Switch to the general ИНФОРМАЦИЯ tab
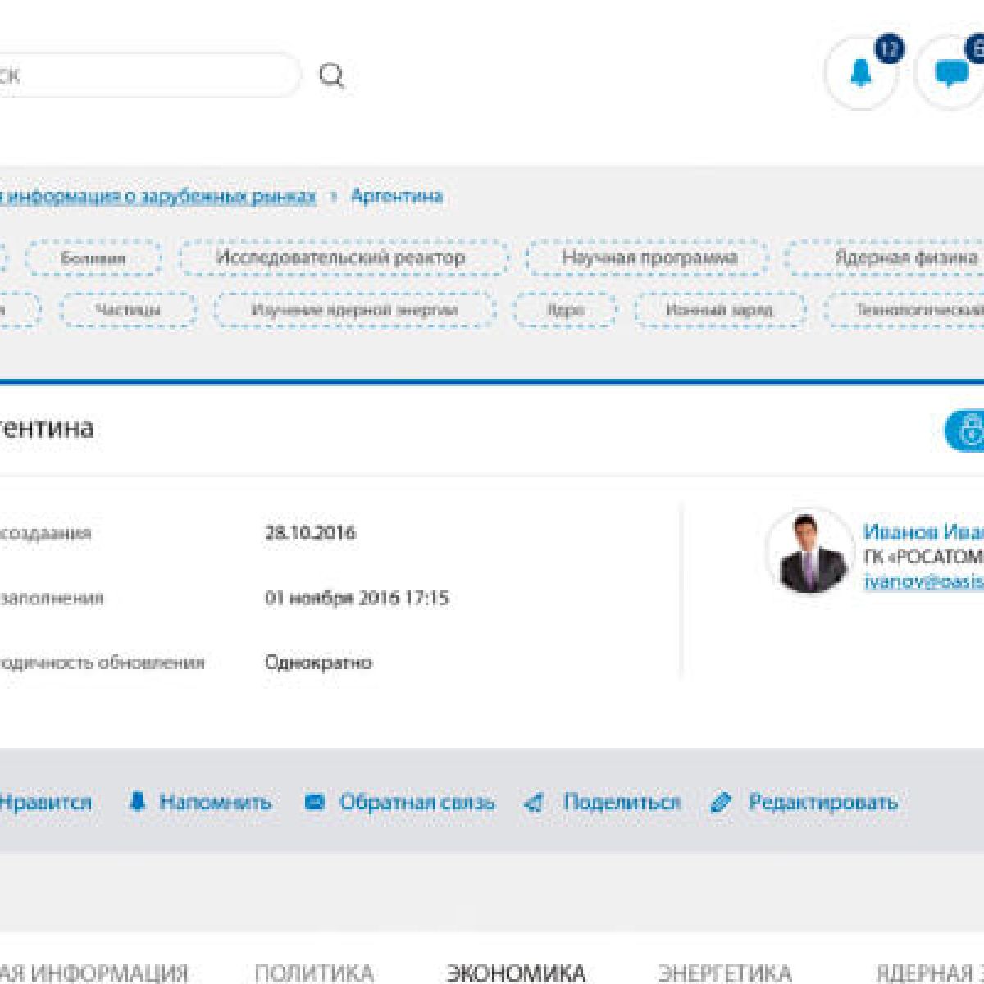This screenshot has width=984, height=984. tap(94, 973)
